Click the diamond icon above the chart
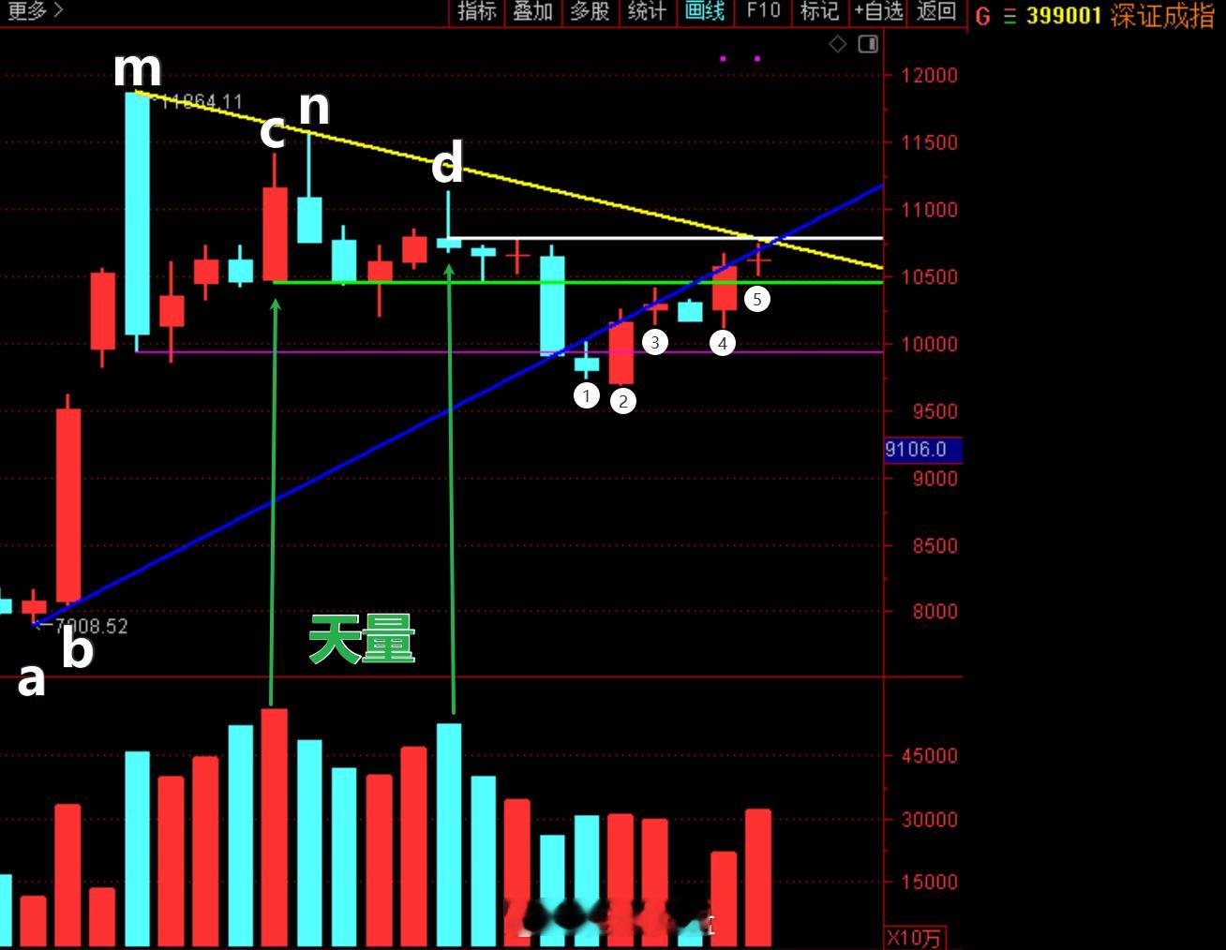The height and width of the screenshot is (950, 1226). tap(838, 44)
